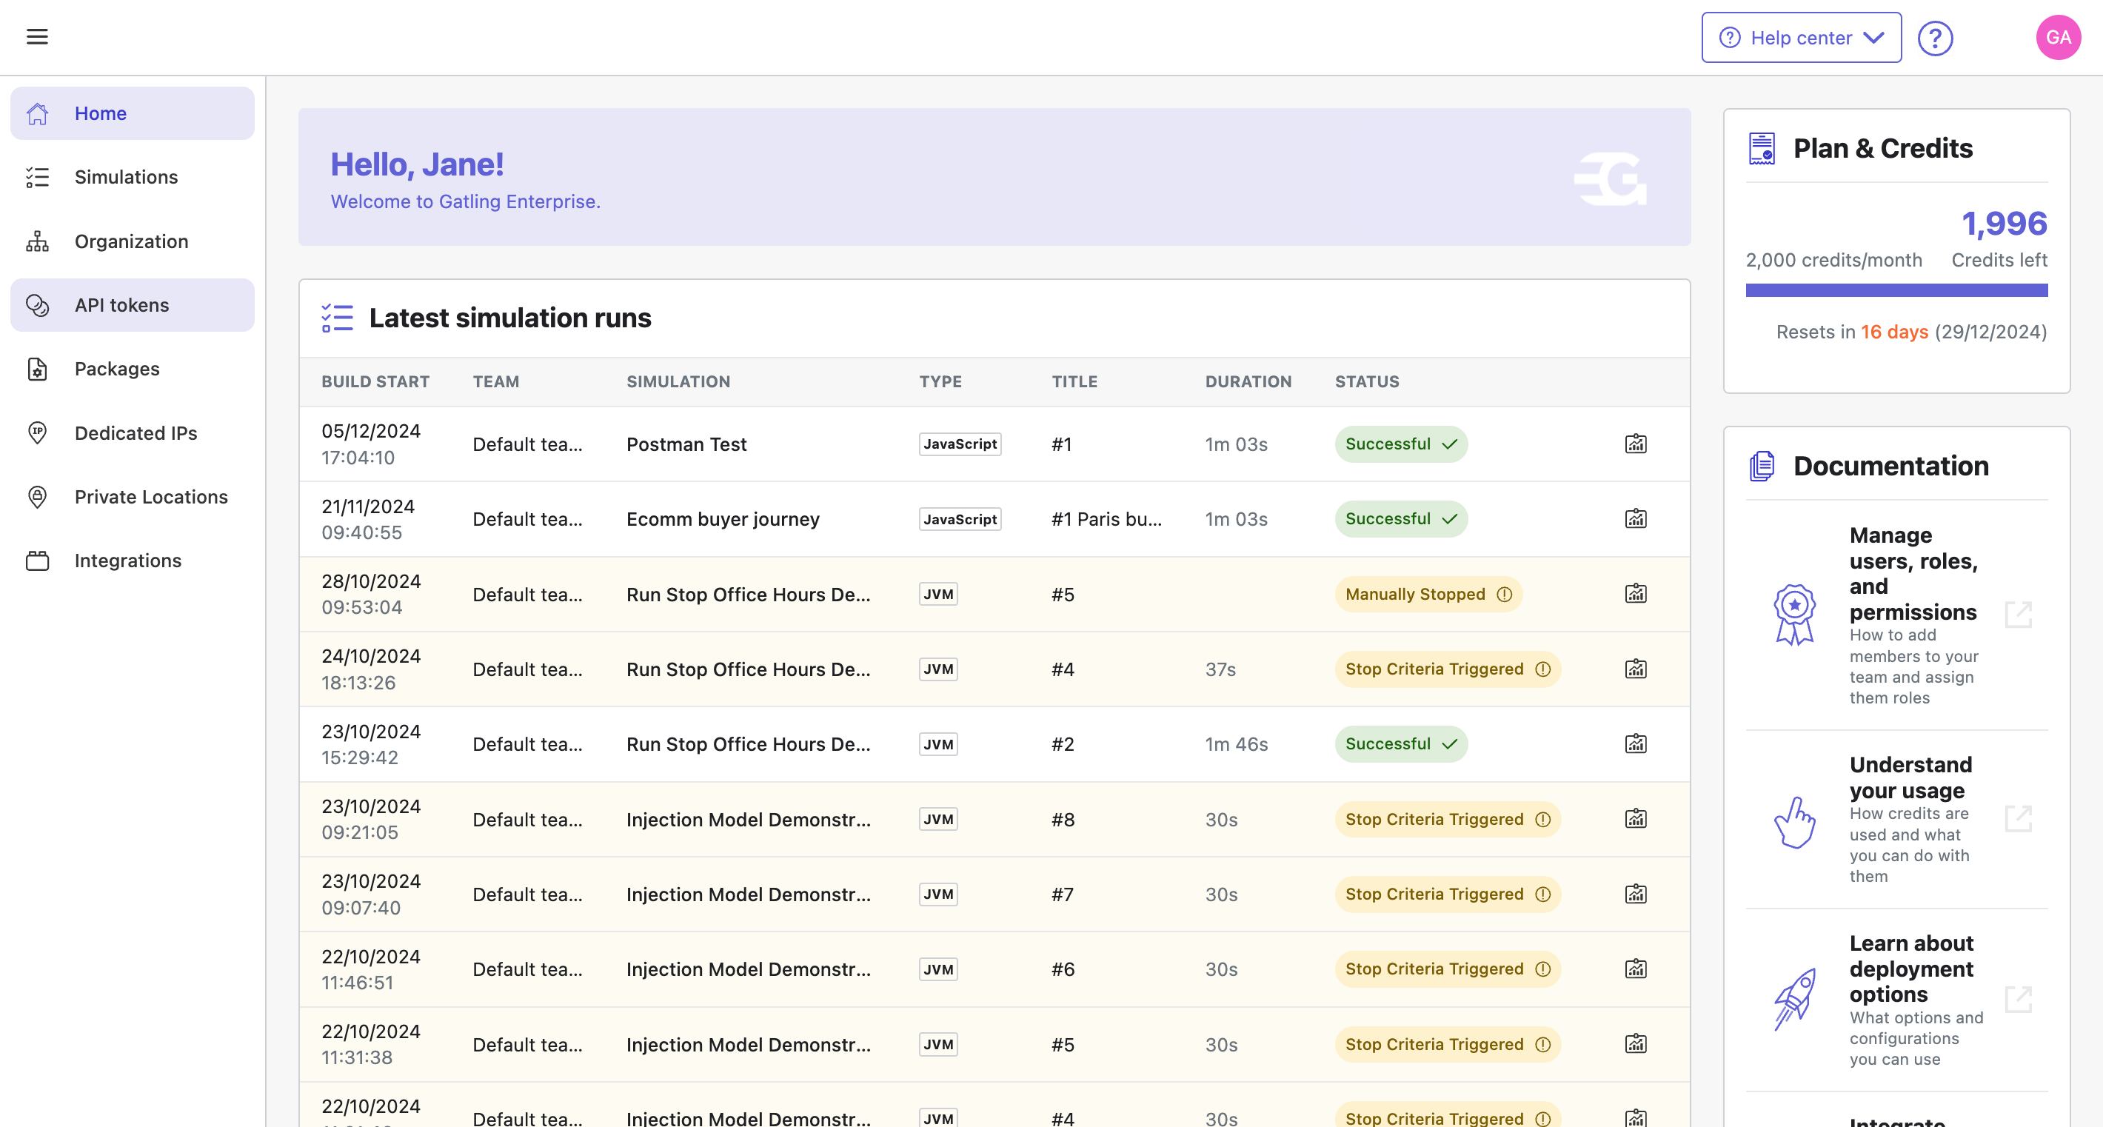This screenshot has width=2103, height=1127.
Task: Open Learn about deployment options external link
Action: click(x=2017, y=999)
